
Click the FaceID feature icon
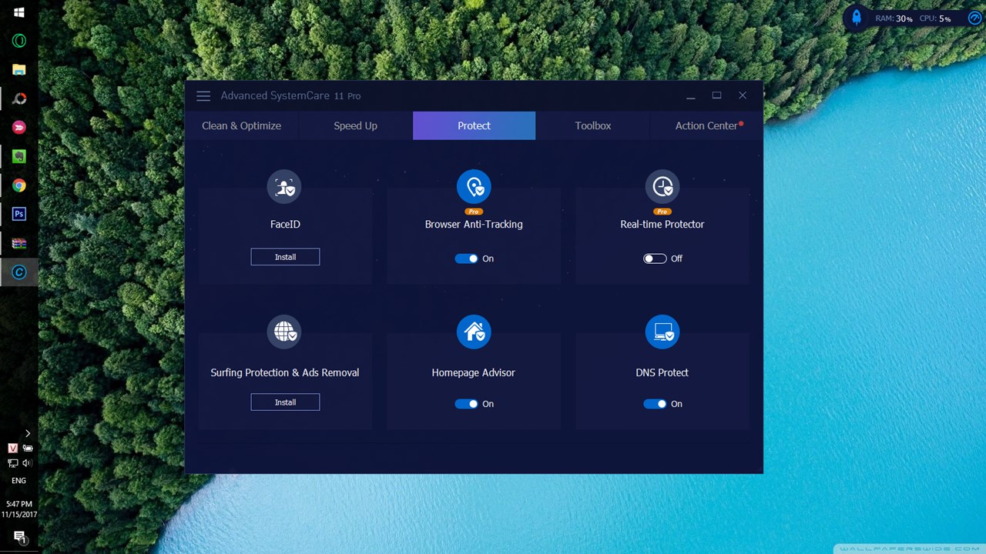coord(284,187)
